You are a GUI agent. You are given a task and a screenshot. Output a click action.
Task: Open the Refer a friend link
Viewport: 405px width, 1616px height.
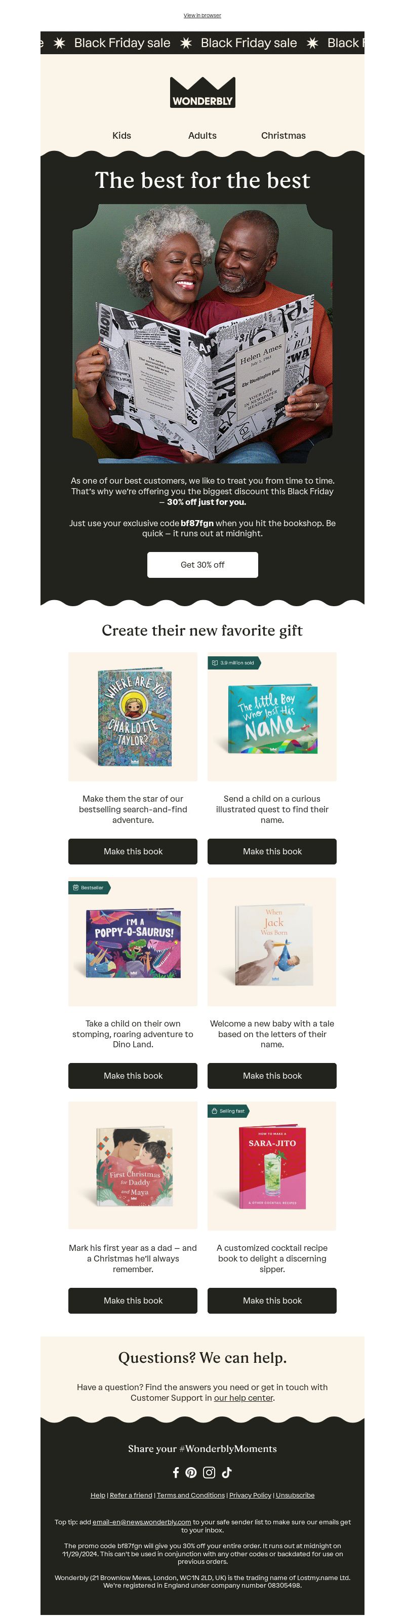tap(131, 1495)
